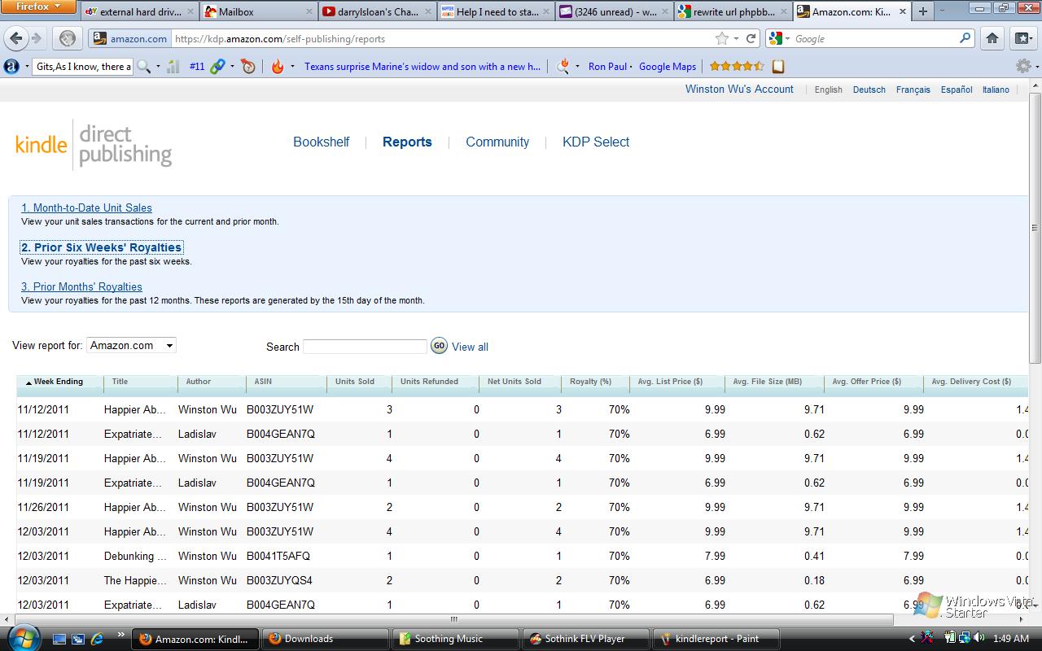Click the hot urls flame icon
1042x651 pixels.
[x=278, y=67]
